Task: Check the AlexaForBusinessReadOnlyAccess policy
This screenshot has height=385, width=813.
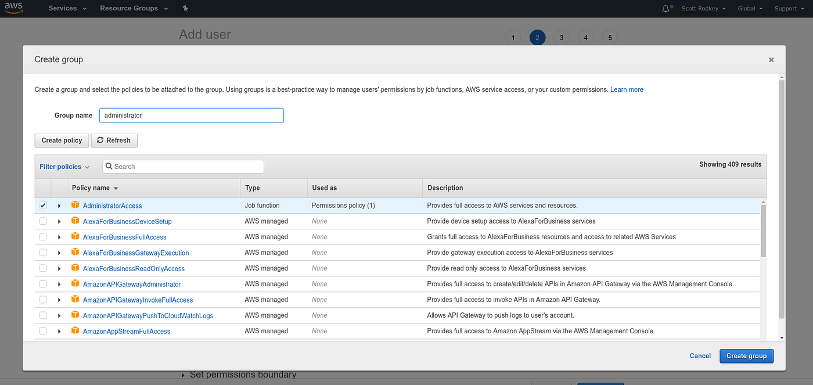Action: (x=42, y=268)
